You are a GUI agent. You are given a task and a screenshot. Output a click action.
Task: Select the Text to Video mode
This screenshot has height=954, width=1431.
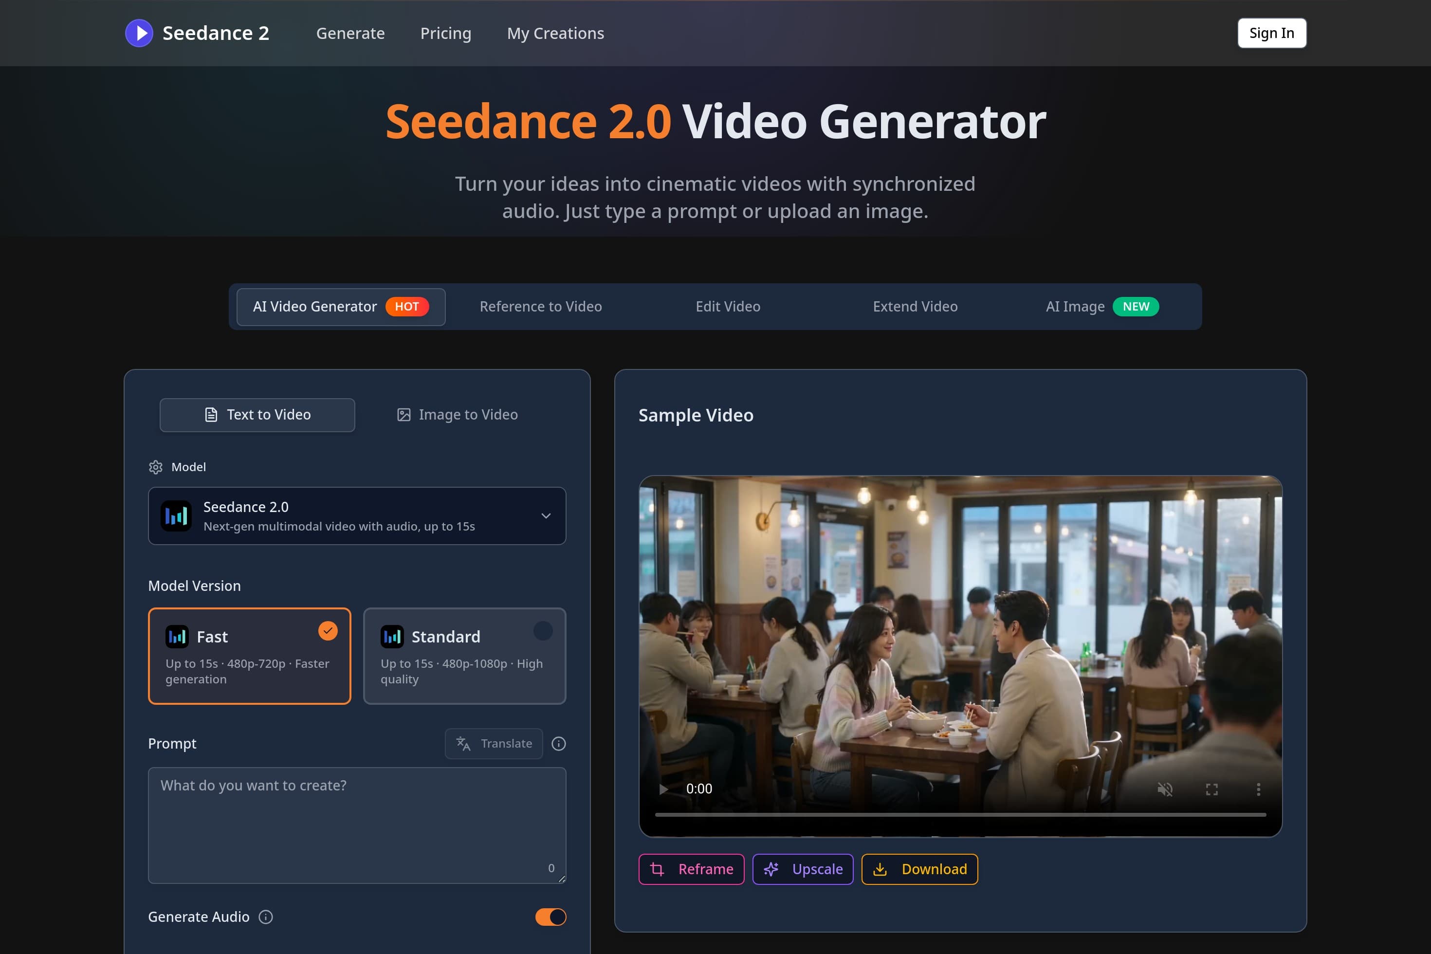tap(257, 415)
